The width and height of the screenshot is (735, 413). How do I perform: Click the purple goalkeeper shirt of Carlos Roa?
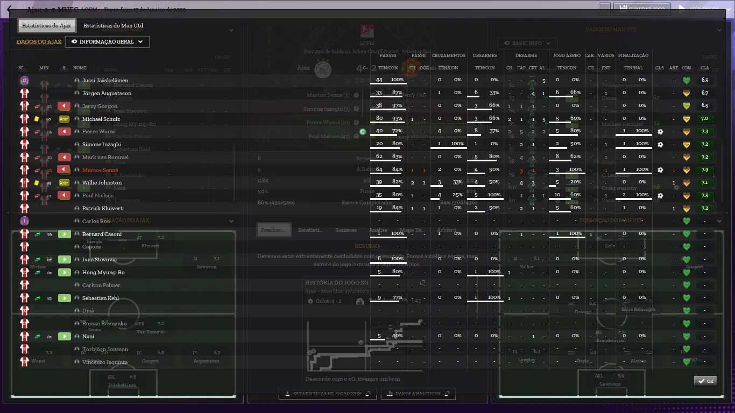coord(24,221)
